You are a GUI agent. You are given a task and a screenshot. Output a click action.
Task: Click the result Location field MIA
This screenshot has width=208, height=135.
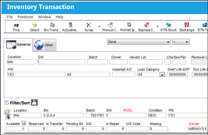(x=27, y=115)
